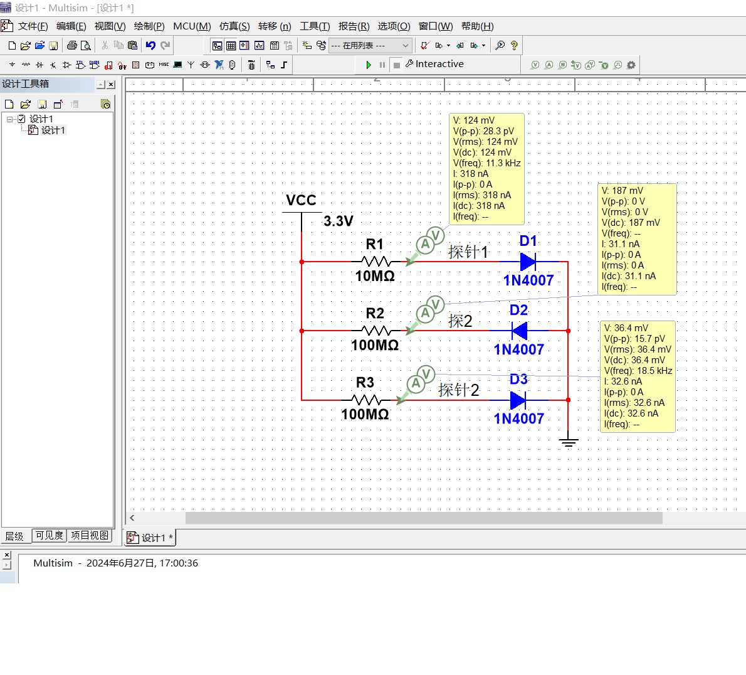This screenshot has width=746, height=675.
Task: Place a transistor component icon
Action: click(53, 65)
